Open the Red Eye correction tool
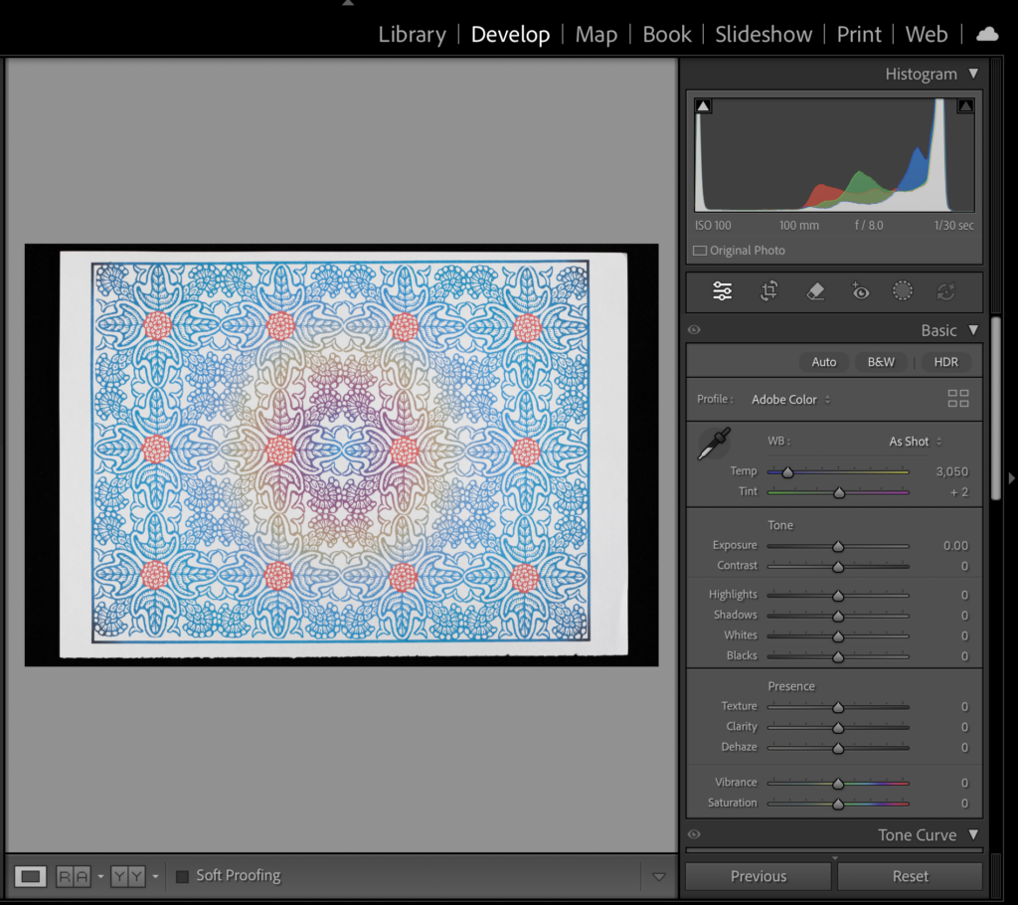Screen dimensions: 1018x905 click(860, 291)
